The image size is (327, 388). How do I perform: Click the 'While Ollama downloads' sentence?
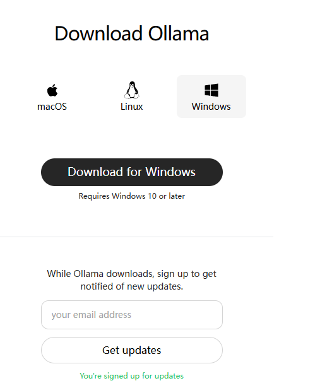coord(132,274)
